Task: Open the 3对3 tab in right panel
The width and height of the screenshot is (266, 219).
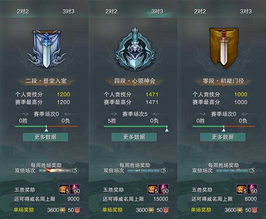Action: coord(246,11)
